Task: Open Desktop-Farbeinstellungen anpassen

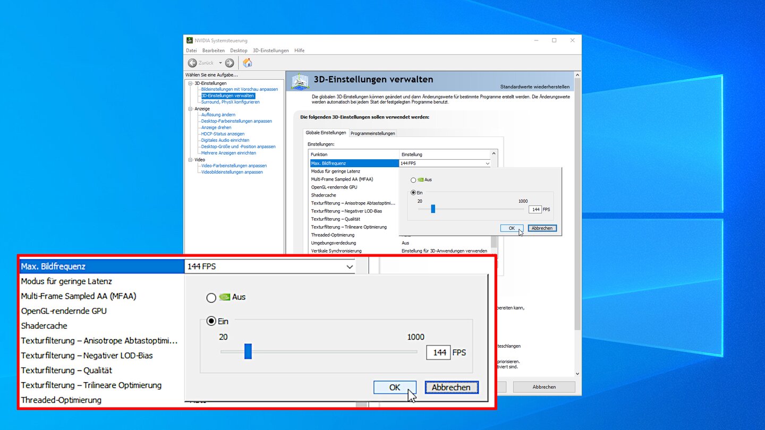Action: (x=236, y=121)
